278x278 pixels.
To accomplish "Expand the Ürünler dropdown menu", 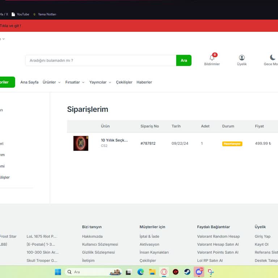I will pyautogui.click(x=51, y=82).
